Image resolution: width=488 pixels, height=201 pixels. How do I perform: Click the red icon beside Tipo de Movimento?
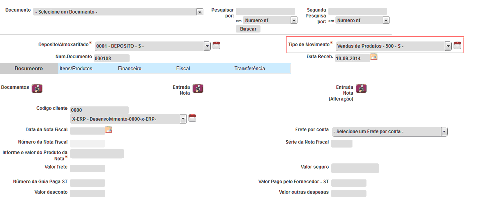point(457,46)
